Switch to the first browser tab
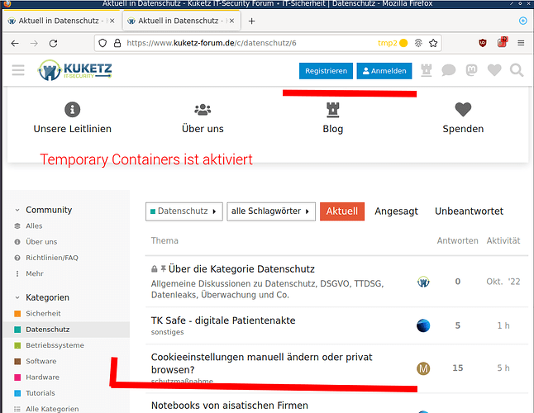The height and width of the screenshot is (413, 534). 61,21
